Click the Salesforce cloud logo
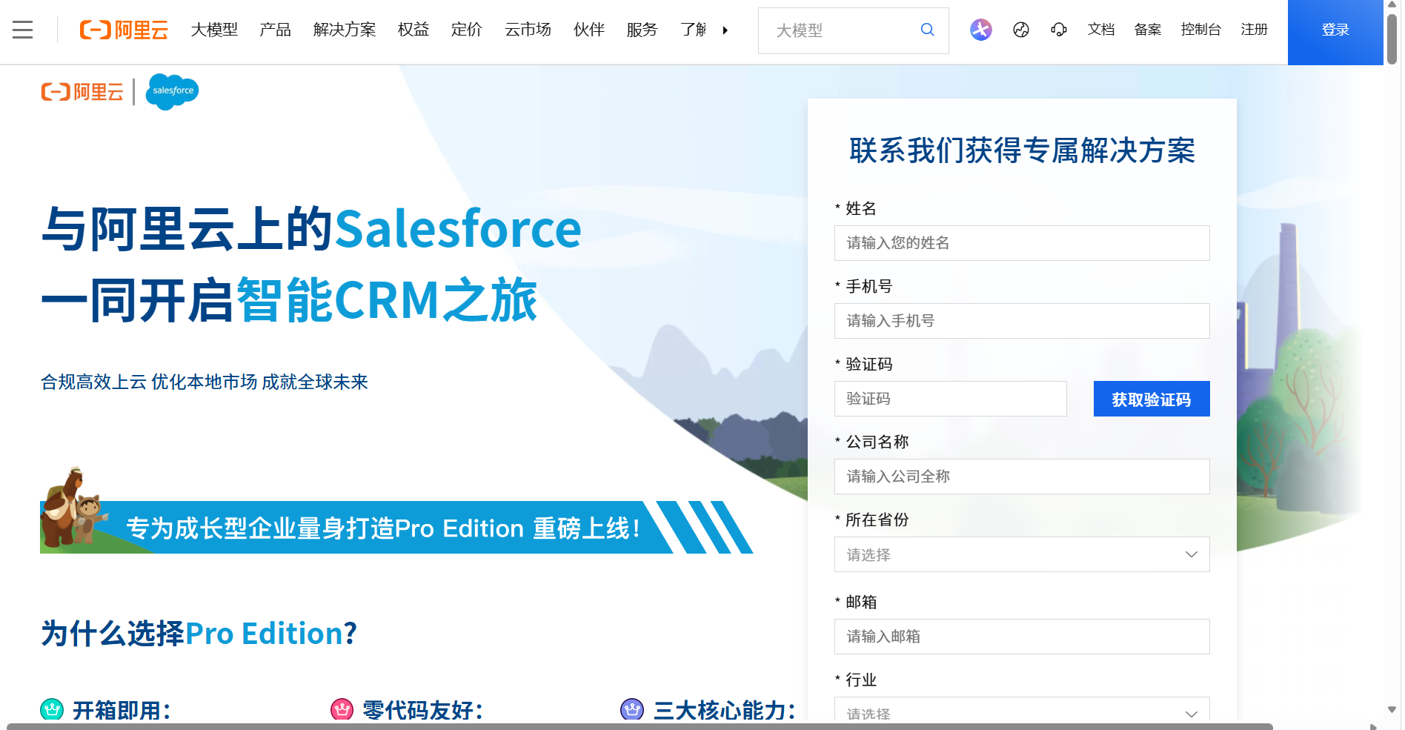1405x730 pixels. [172, 92]
